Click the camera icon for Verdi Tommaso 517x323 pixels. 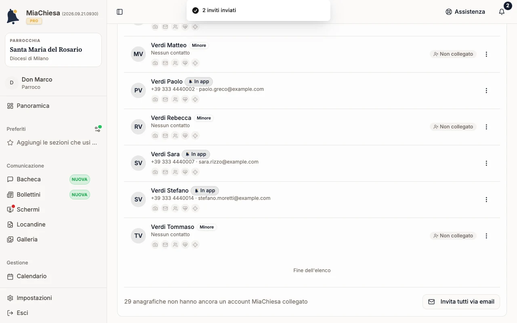pyautogui.click(x=155, y=245)
